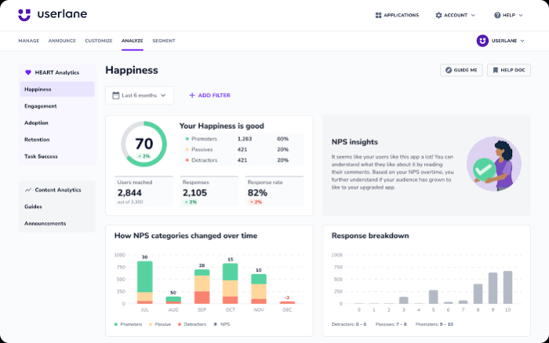Click the purple Userlane avatar icon

click(x=482, y=41)
